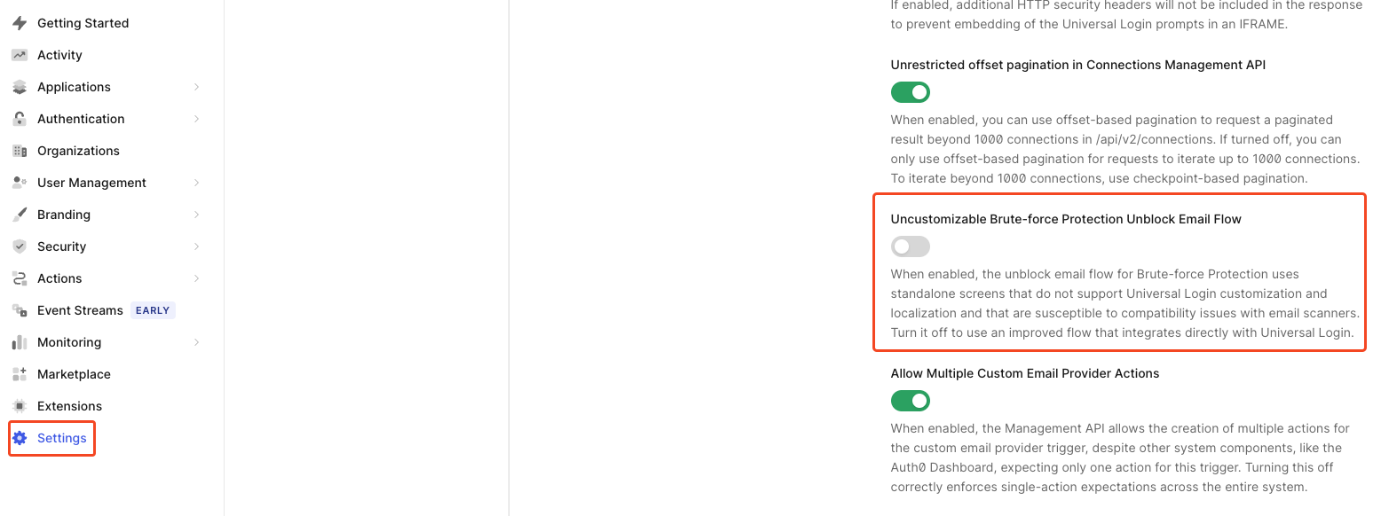Image resolution: width=1373 pixels, height=516 pixels.
Task: Open the User Management icon
Action: [x=19, y=182]
